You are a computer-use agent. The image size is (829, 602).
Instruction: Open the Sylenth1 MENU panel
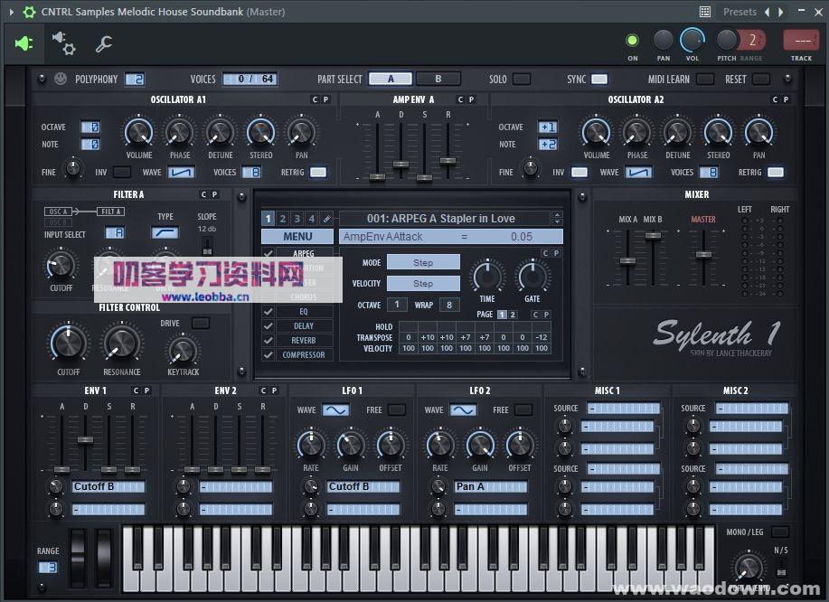(x=297, y=236)
